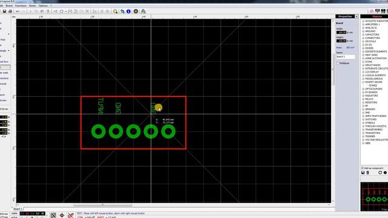Open the Properties panel dropdown arrow
The width and height of the screenshot is (388, 218).
(356, 16)
